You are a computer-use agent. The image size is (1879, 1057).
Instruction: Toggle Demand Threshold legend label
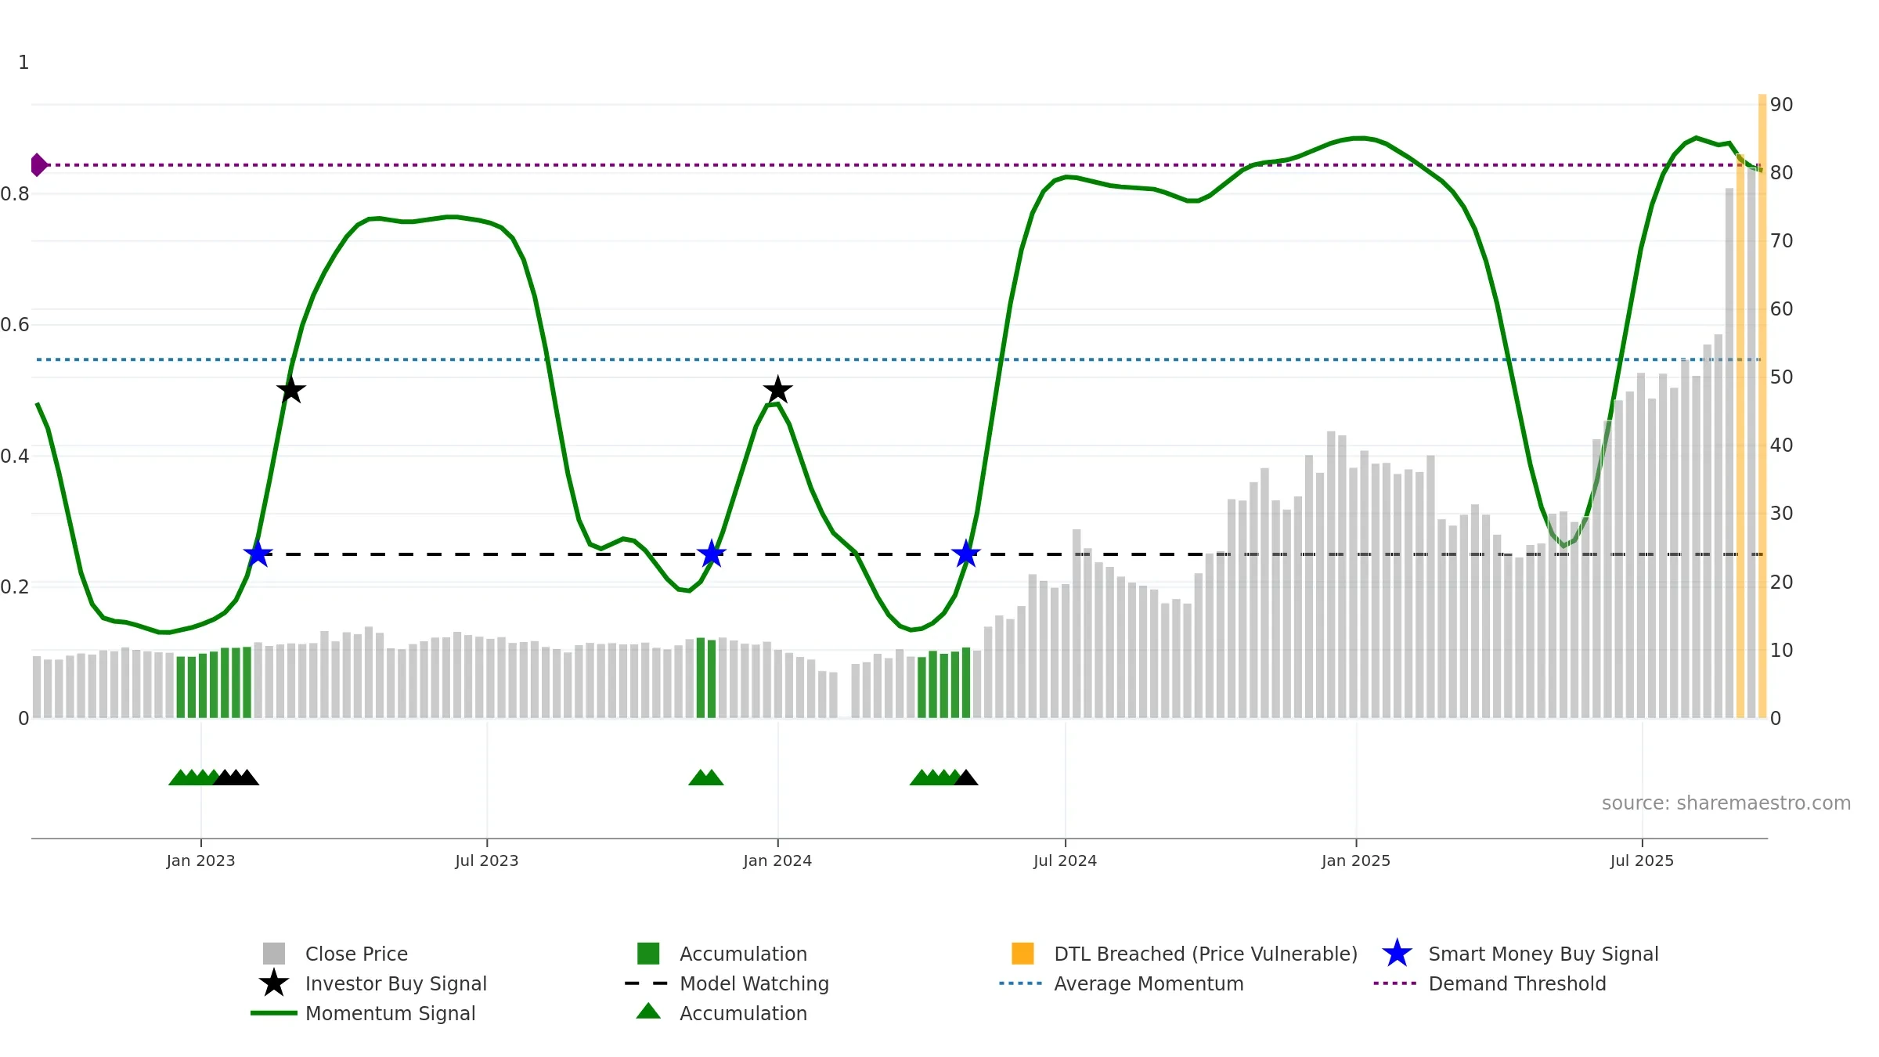tap(1517, 983)
